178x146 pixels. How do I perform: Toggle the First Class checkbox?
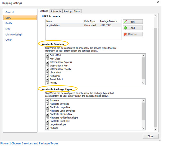47,59
